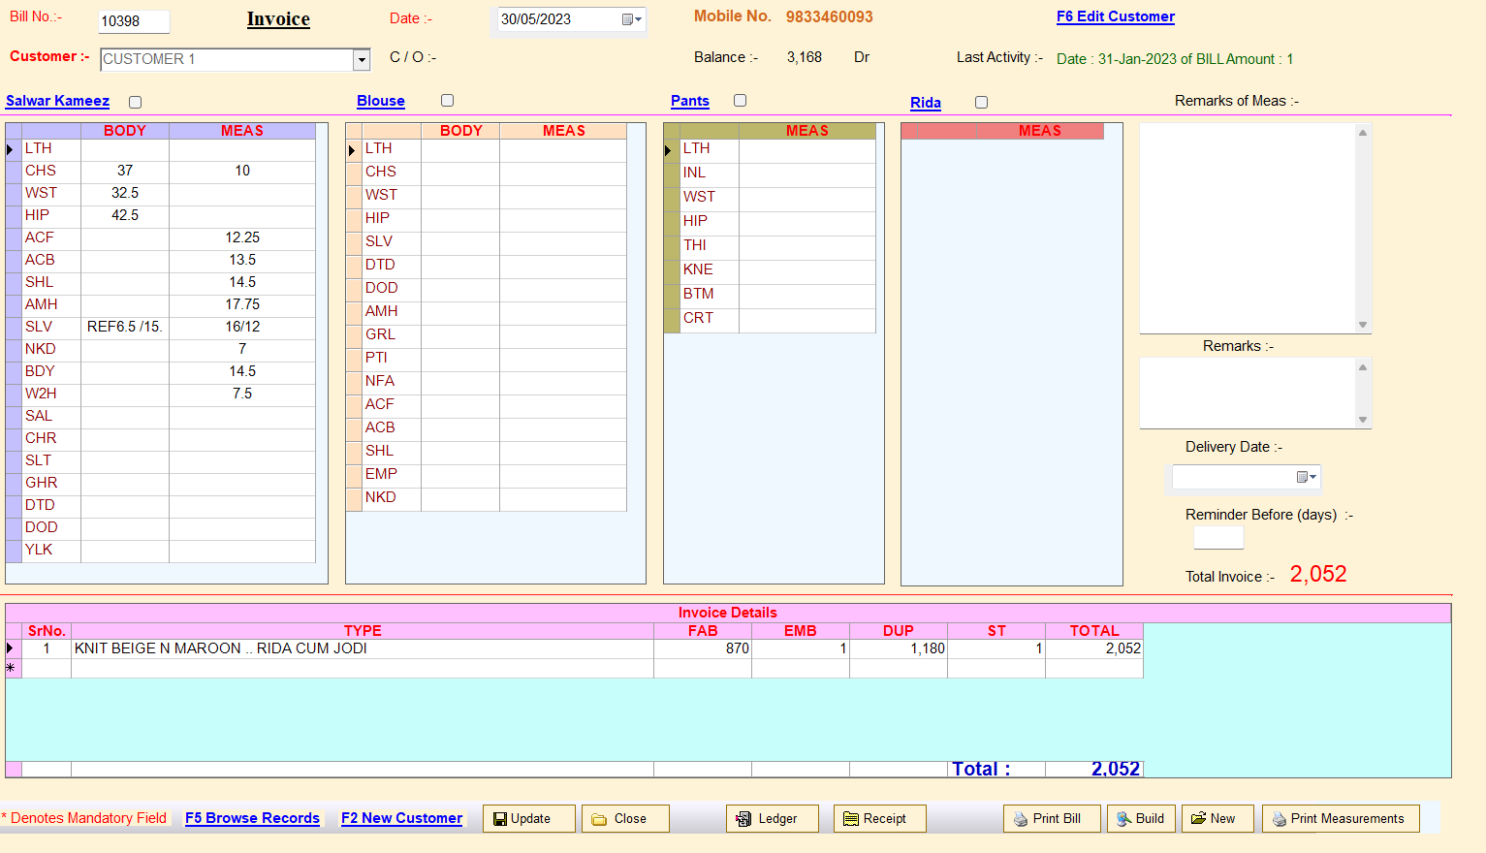Screen dimensions: 1486x853
Task: Tick the Blouse checkbox
Action: [x=447, y=100]
